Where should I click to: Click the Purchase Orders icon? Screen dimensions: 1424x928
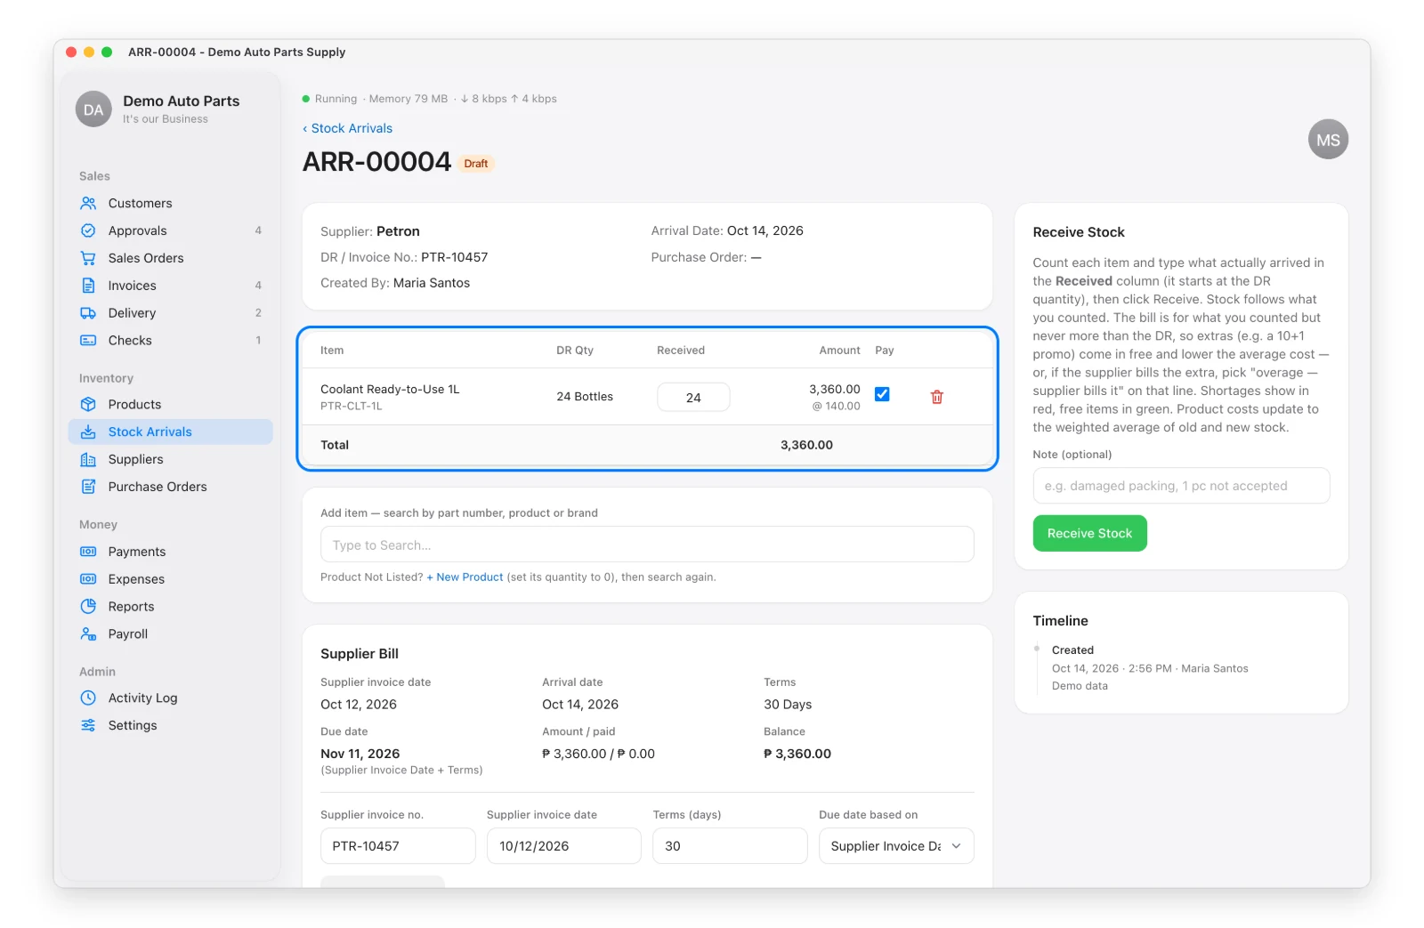click(88, 487)
